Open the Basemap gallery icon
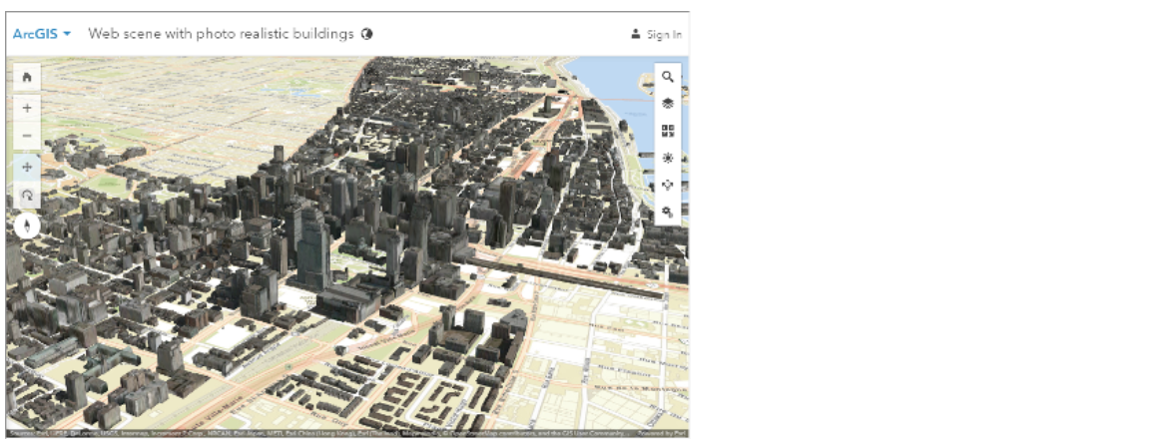The image size is (1154, 443). click(x=668, y=131)
